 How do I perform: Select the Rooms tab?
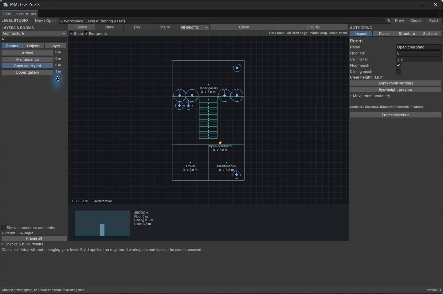coord(12,46)
